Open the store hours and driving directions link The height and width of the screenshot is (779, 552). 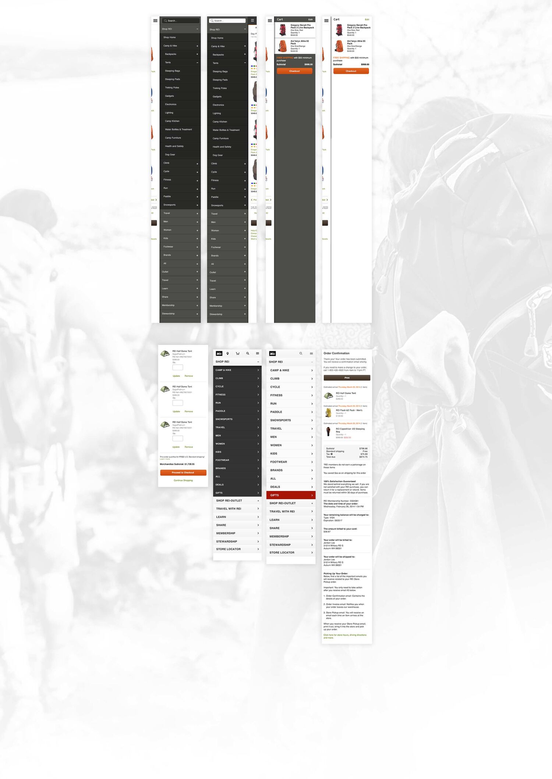tap(345, 636)
